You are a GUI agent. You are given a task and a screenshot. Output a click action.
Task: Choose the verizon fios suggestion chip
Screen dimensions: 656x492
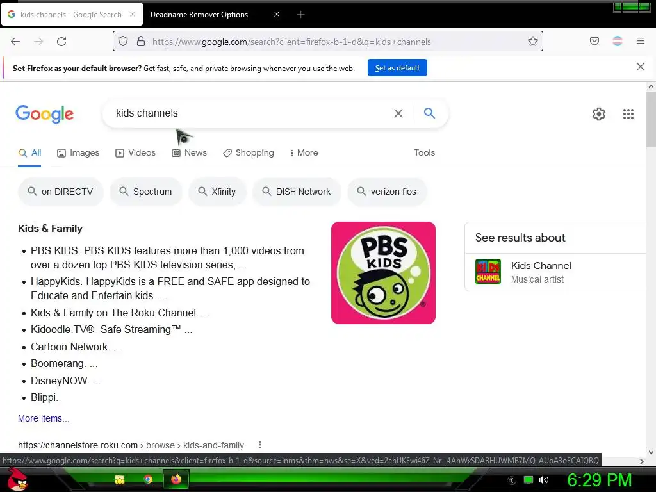coord(387,192)
